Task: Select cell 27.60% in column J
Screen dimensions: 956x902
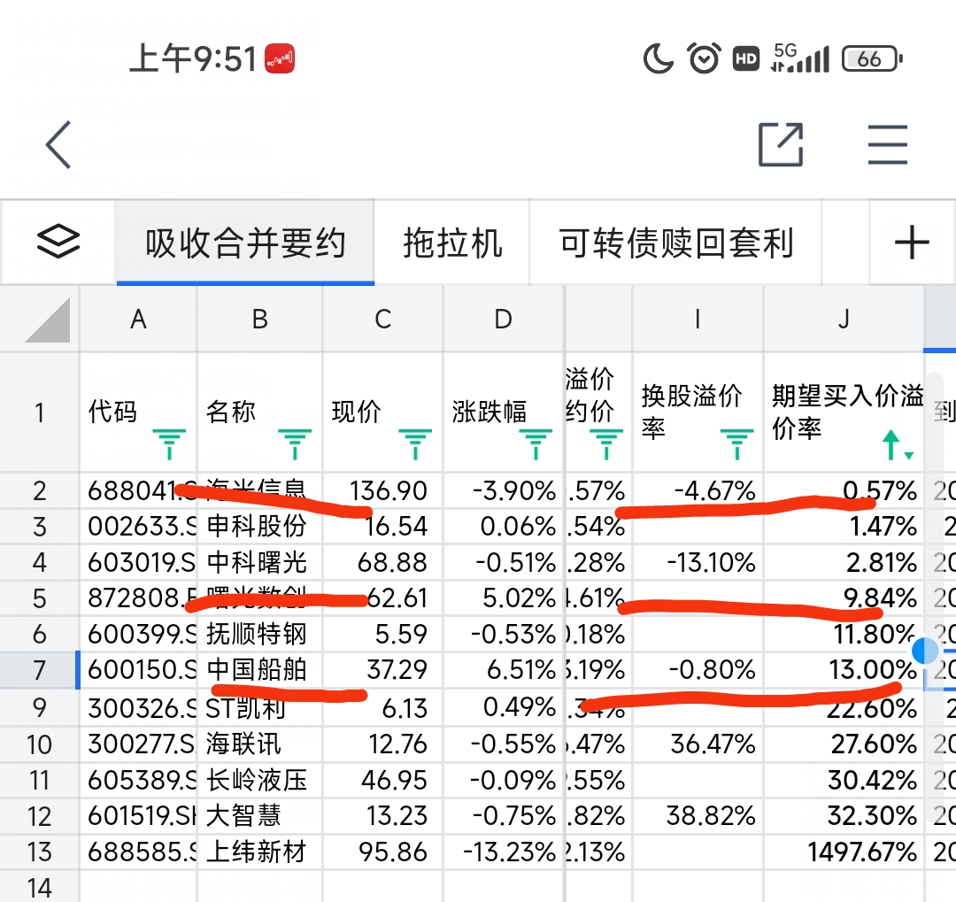Action: pos(844,744)
